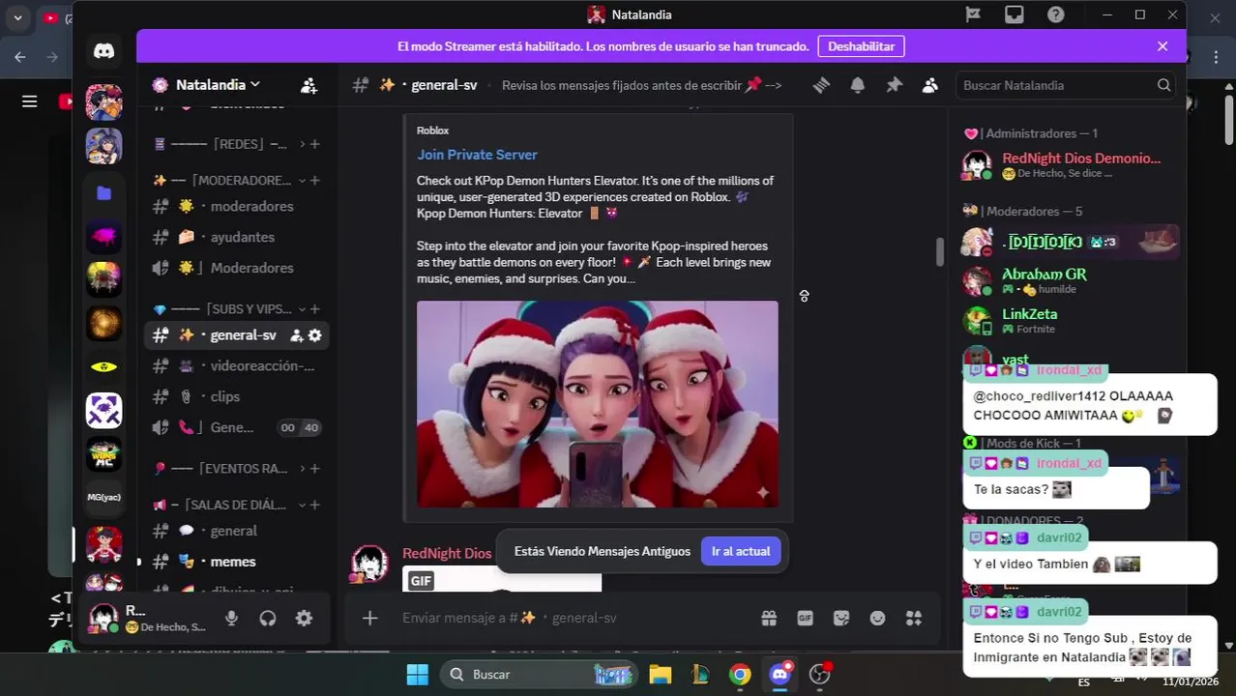
Task: Open the memes channel
Action: pos(237,562)
